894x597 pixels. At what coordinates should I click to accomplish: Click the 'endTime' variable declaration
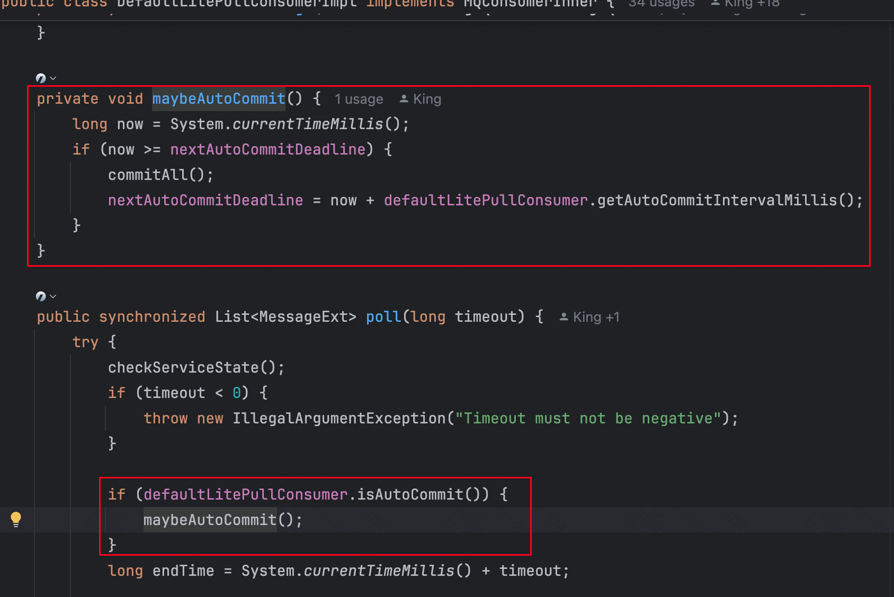[x=183, y=571]
